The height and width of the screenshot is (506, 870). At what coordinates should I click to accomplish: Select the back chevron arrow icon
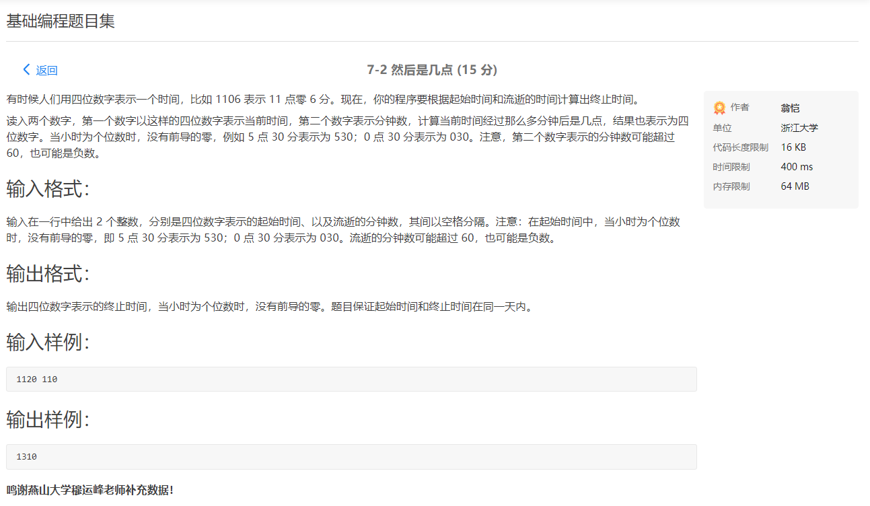[x=26, y=69]
